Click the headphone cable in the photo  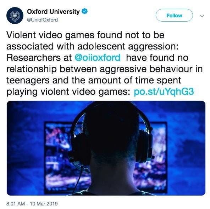coord(78,179)
